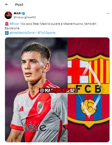Go back using the left arrow

click(7, 4)
